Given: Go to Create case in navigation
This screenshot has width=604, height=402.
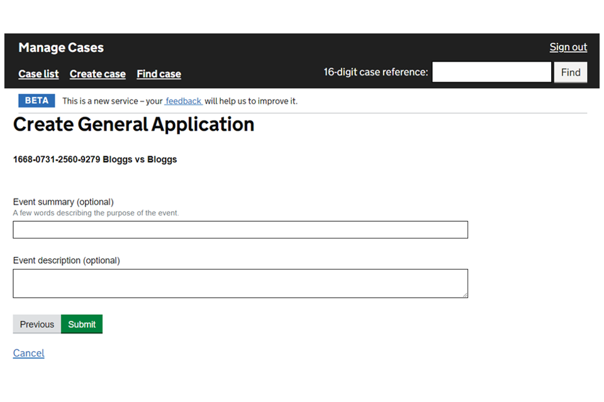Looking at the screenshot, I should [x=98, y=74].
